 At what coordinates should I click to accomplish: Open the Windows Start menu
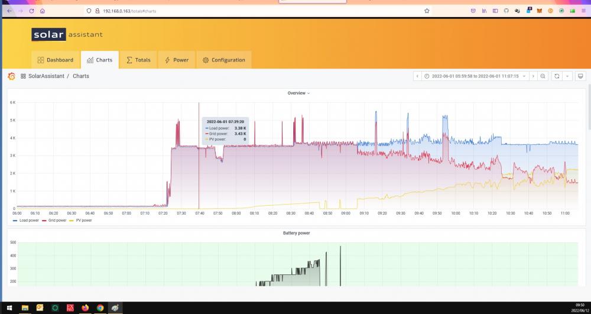coord(9,308)
